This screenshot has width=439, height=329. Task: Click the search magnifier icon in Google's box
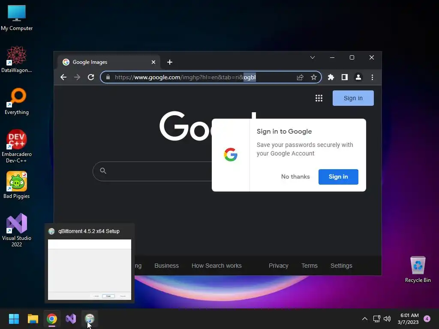coord(103,171)
